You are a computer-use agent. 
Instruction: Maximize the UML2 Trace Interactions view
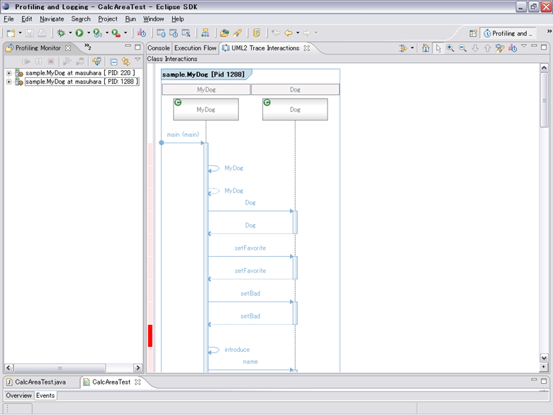coord(544,46)
